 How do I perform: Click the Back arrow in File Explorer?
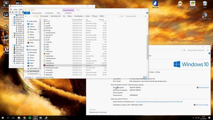point(26,16)
